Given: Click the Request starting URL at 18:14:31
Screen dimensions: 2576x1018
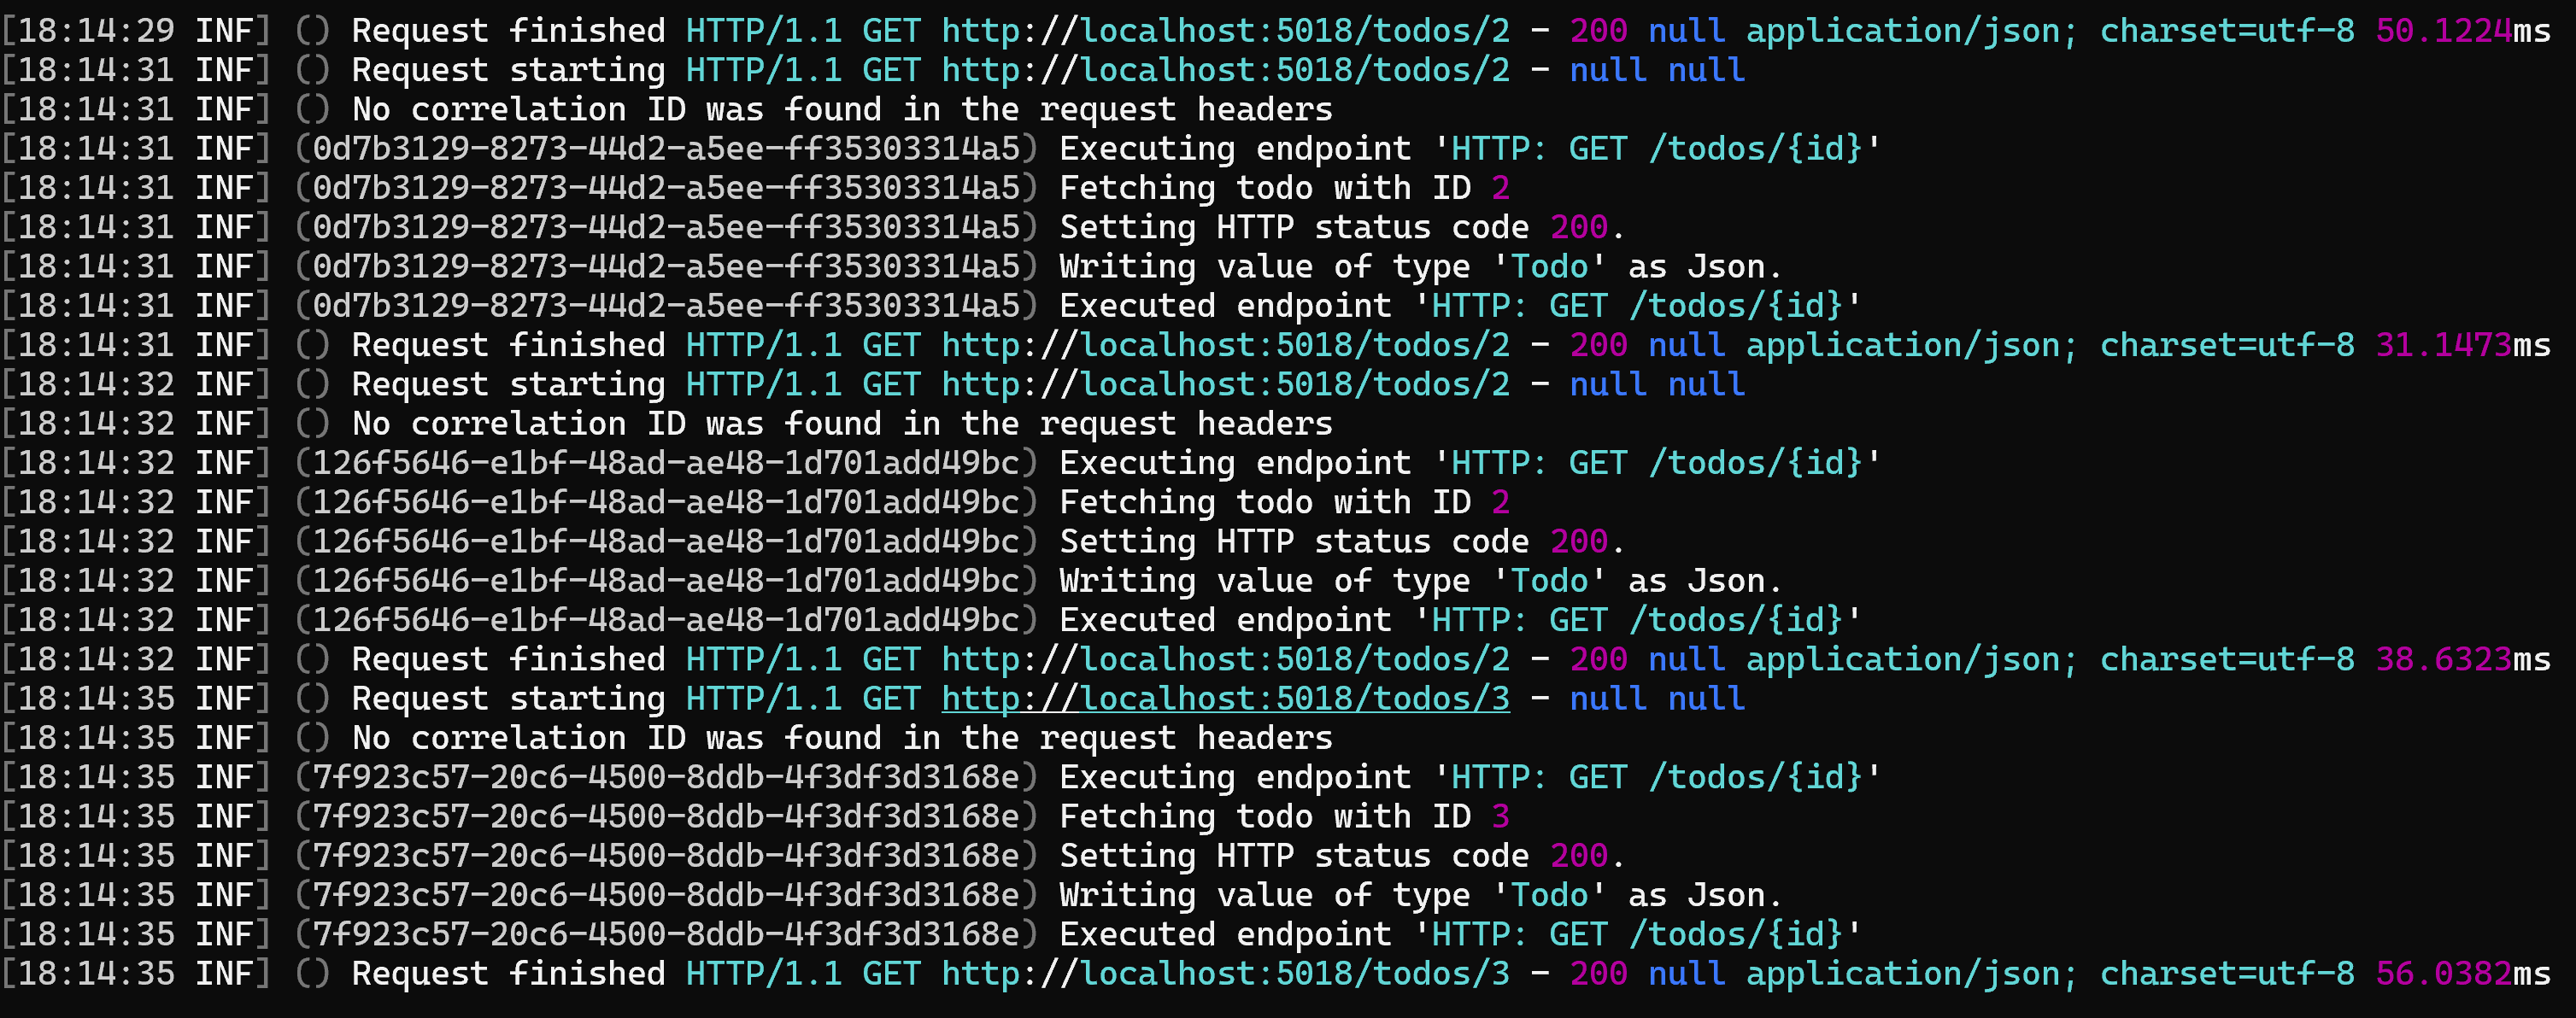Looking at the screenshot, I should tap(1225, 70).
